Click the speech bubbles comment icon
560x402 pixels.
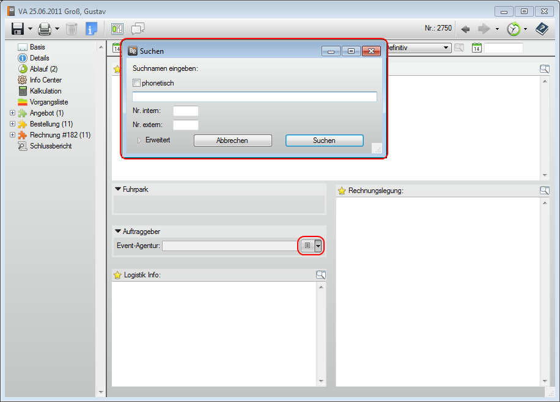click(138, 29)
